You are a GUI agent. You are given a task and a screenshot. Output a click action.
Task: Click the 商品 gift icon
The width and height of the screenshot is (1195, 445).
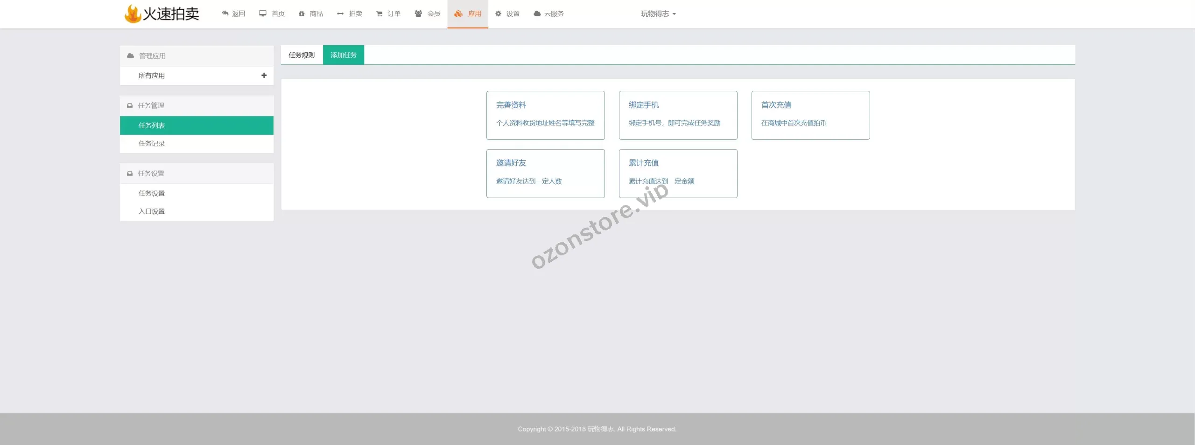(x=302, y=14)
